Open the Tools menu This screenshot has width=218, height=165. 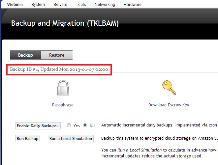point(81,5)
